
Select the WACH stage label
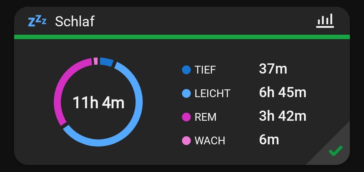(210, 141)
